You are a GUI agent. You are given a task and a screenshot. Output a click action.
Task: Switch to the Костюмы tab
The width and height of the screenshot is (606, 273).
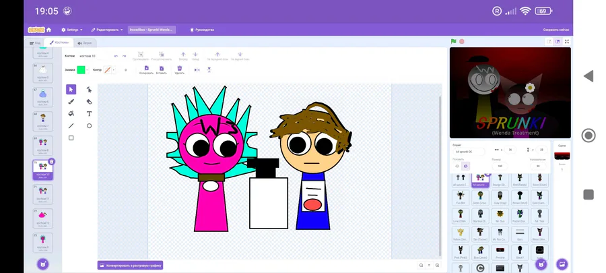pyautogui.click(x=59, y=42)
